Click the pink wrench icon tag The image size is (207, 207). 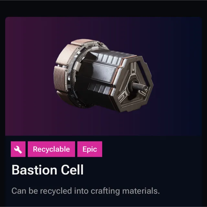18,149
